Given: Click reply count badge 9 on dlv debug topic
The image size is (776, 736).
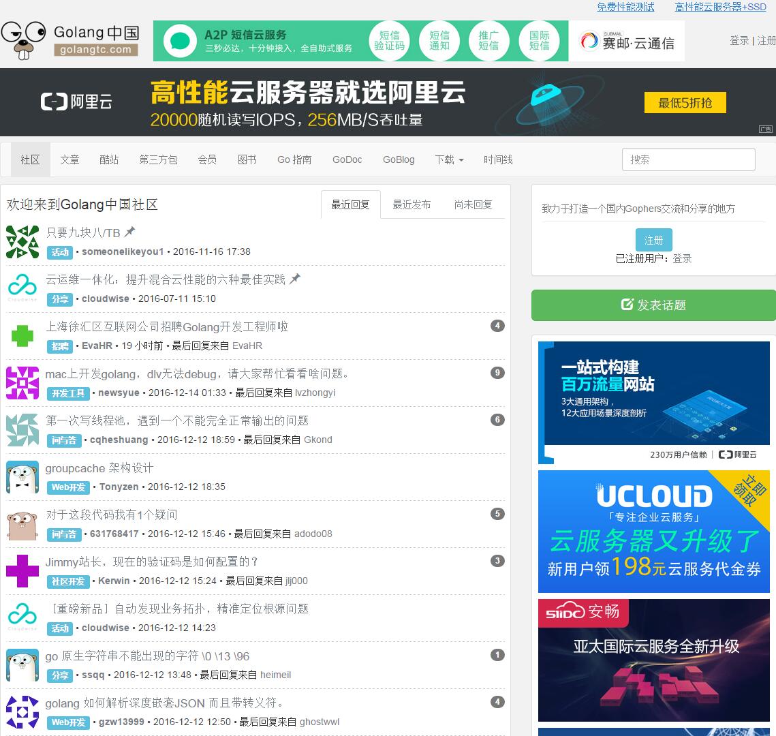Looking at the screenshot, I should pos(497,373).
